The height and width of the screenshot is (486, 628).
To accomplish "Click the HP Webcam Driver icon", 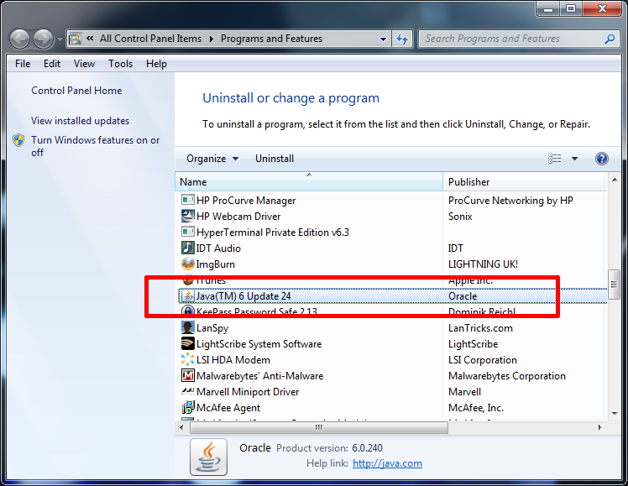I will (187, 216).
